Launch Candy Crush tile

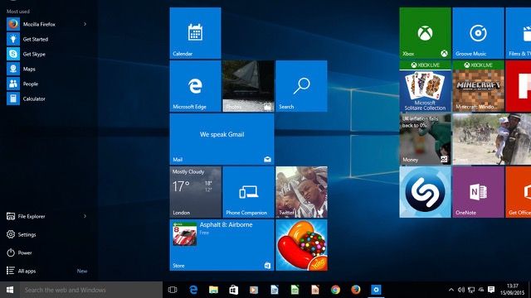301,245
